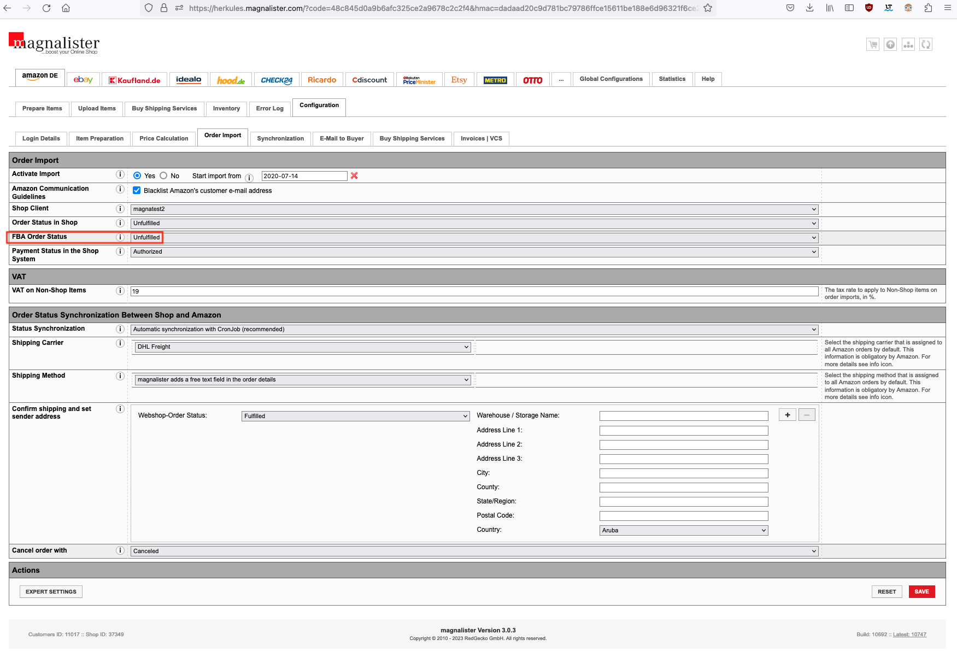Open the Payment Status Authorized dropdown
The height and width of the screenshot is (663, 957).
474,252
